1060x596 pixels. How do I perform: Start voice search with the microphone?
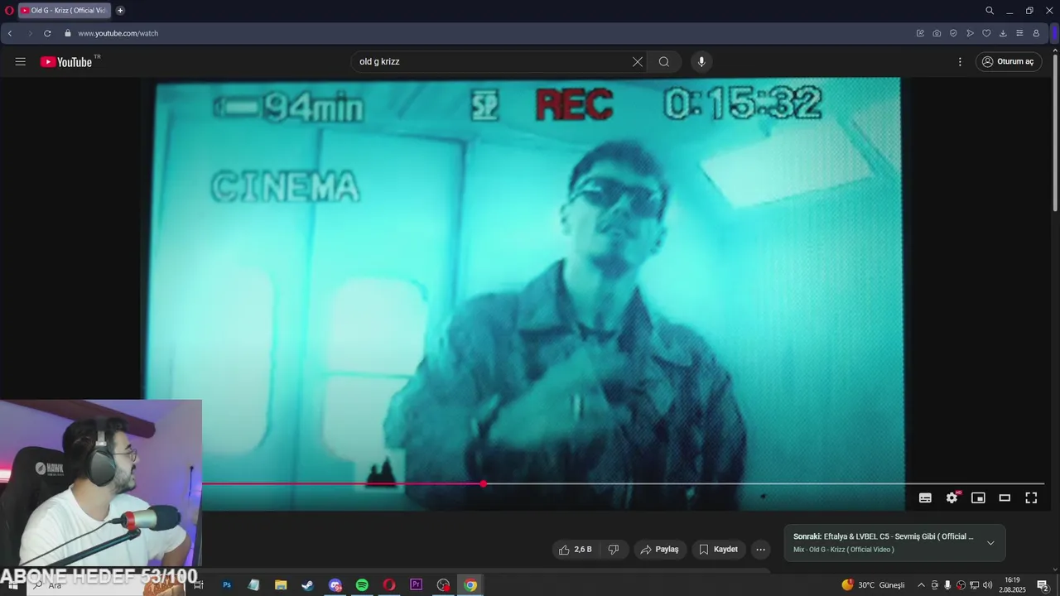tap(701, 62)
